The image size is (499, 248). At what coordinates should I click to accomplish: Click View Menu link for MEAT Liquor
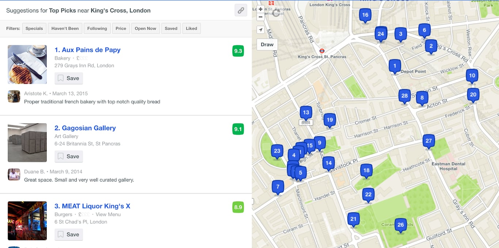click(108, 214)
